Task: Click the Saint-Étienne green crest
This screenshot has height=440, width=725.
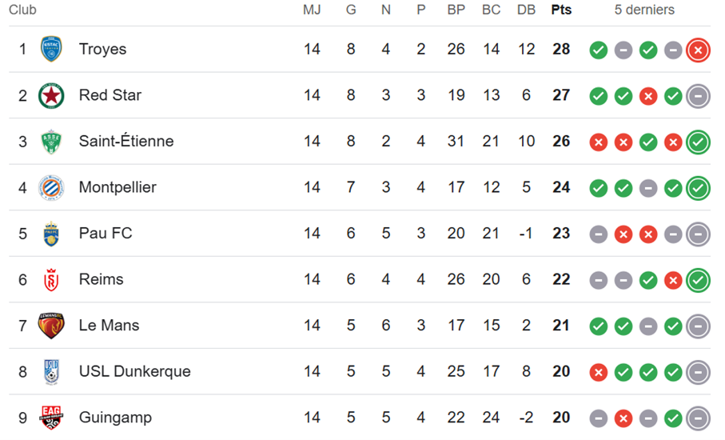Action: point(51,142)
